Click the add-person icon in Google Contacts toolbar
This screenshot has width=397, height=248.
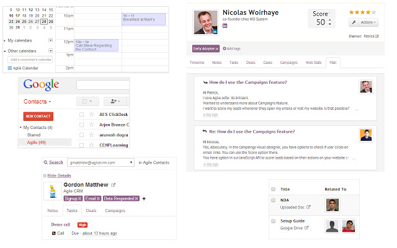pyautogui.click(x=114, y=101)
